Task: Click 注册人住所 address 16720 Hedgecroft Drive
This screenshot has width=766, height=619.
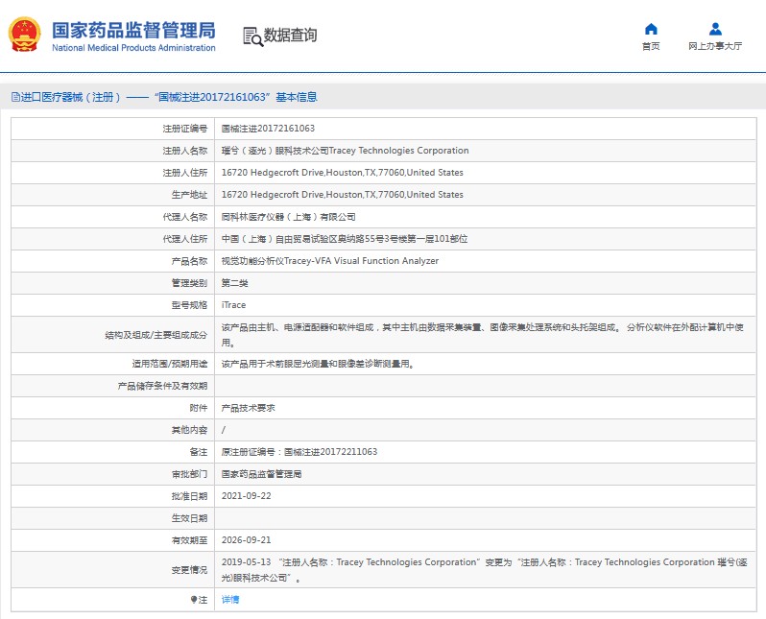Action: click(x=342, y=173)
